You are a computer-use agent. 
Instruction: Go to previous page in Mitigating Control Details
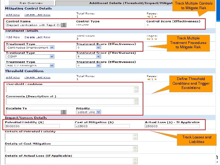[149, 16]
